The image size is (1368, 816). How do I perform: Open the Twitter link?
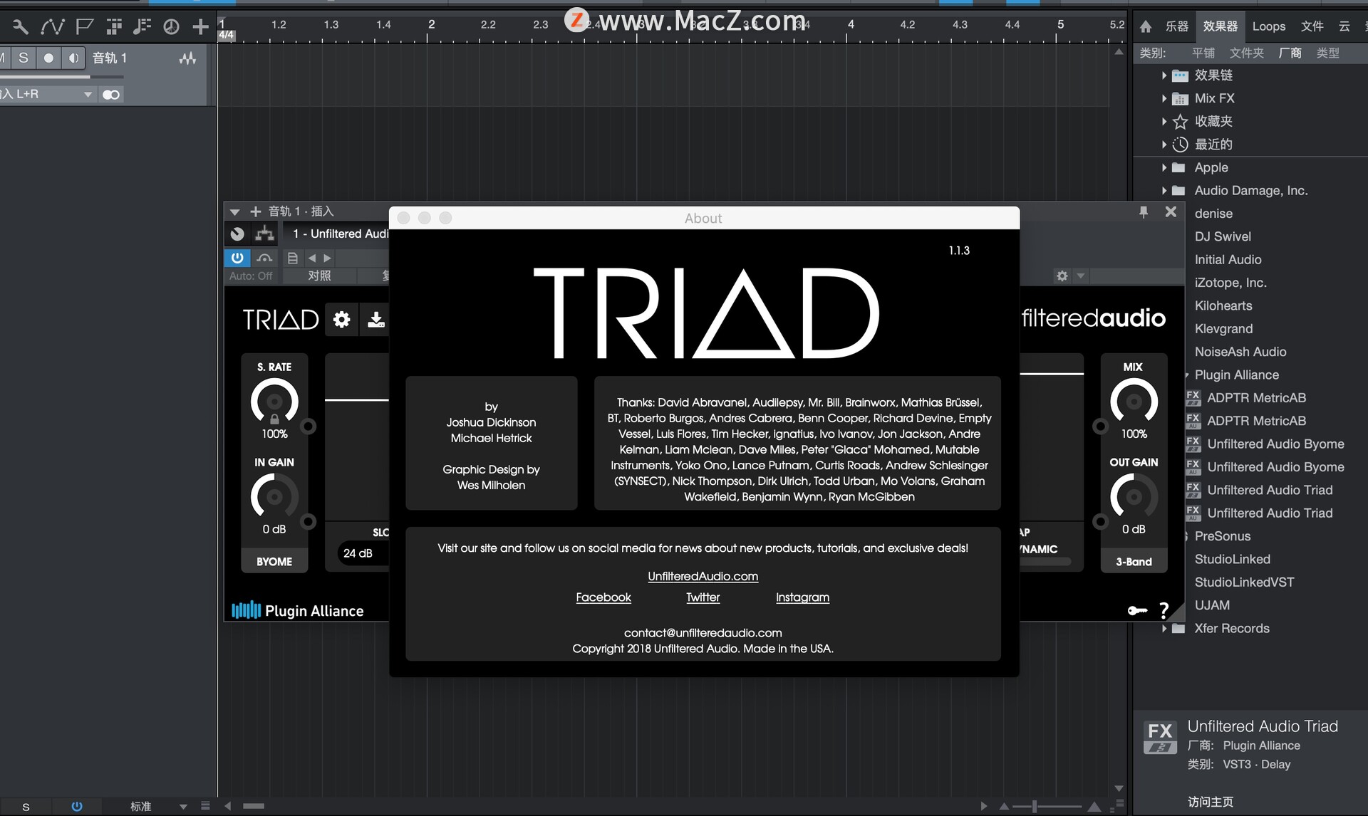point(703,597)
